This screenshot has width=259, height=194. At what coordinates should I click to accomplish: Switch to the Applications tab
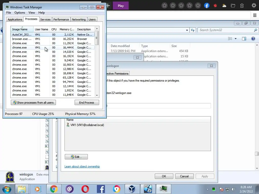click(15, 19)
